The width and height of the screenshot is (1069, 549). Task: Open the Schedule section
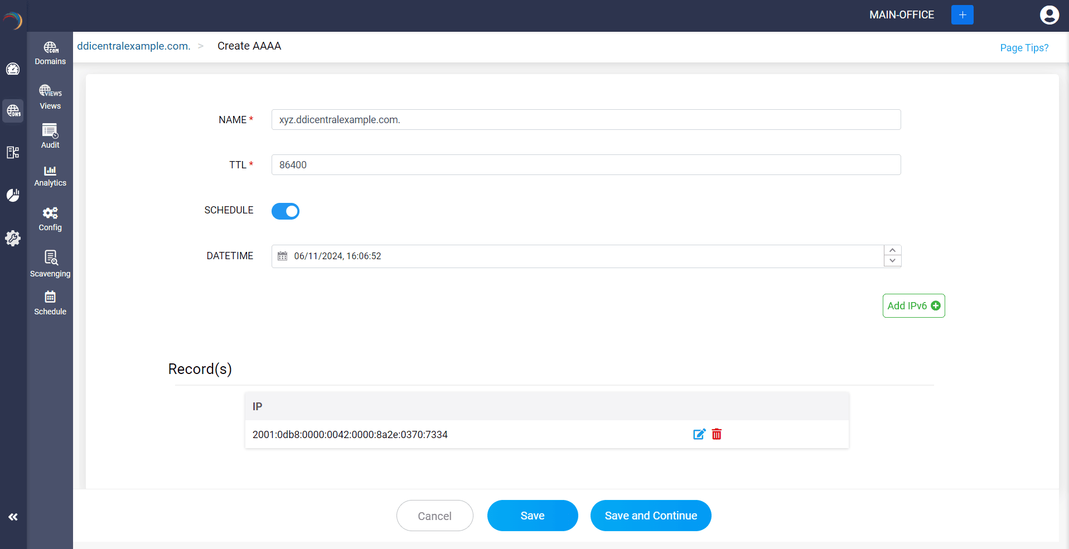click(x=50, y=303)
